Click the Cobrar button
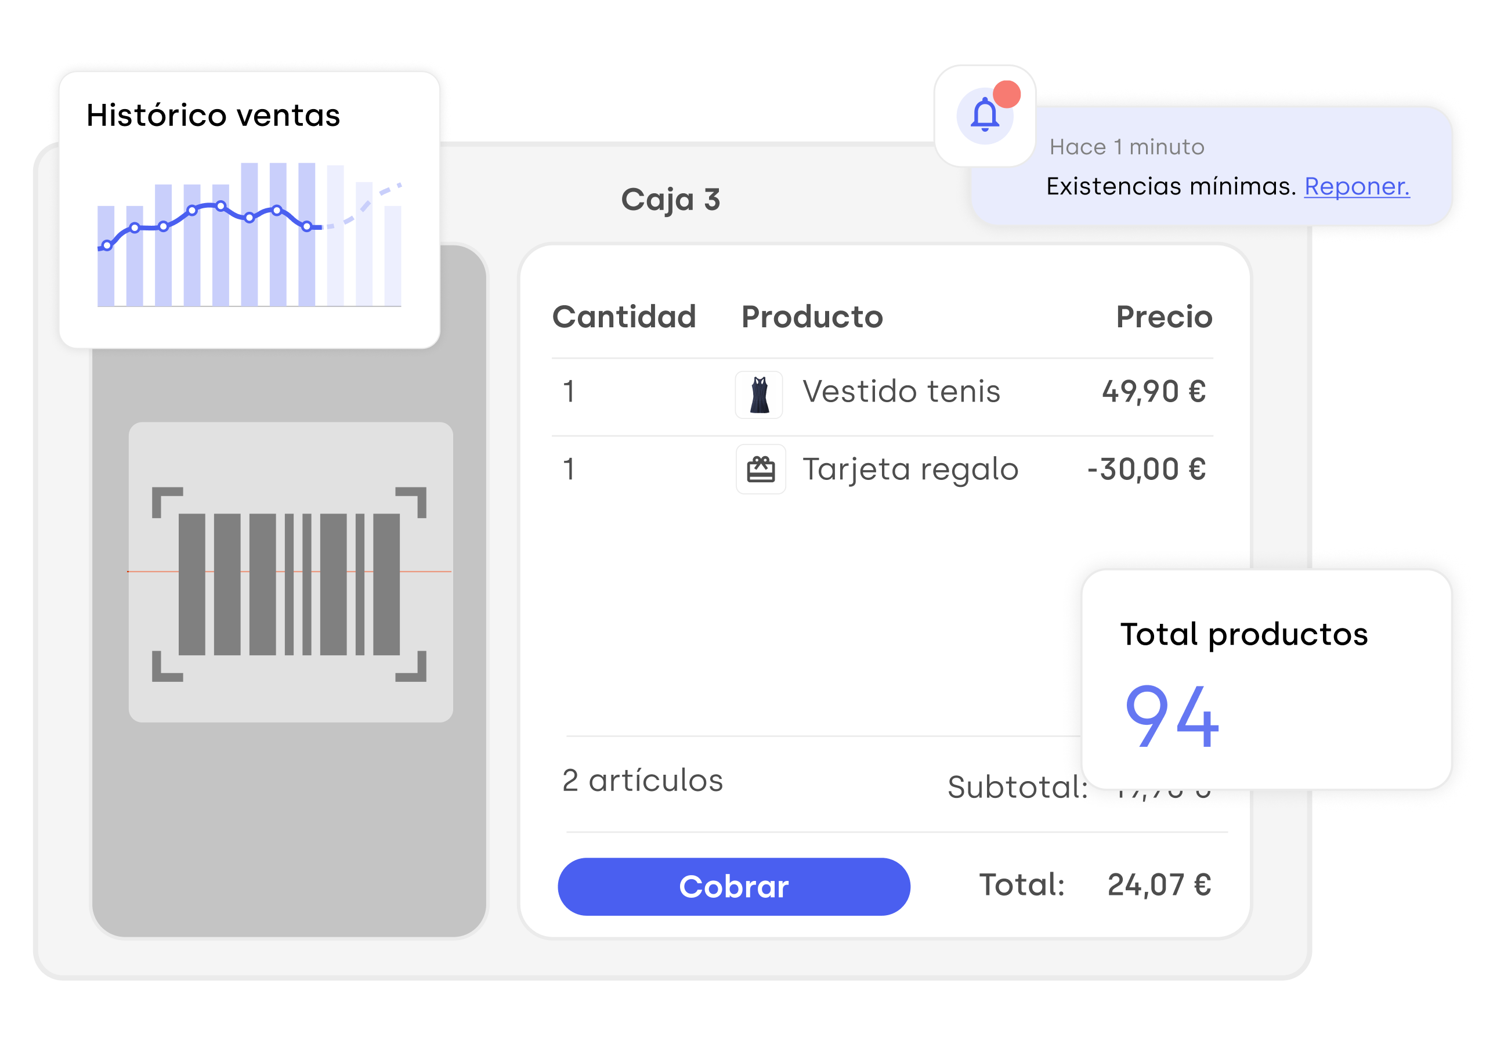Image resolution: width=1486 pixels, height=1044 pixels. [x=733, y=886]
